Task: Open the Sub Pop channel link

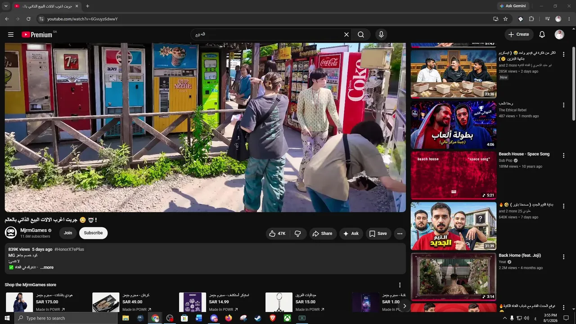Action: 505,161
